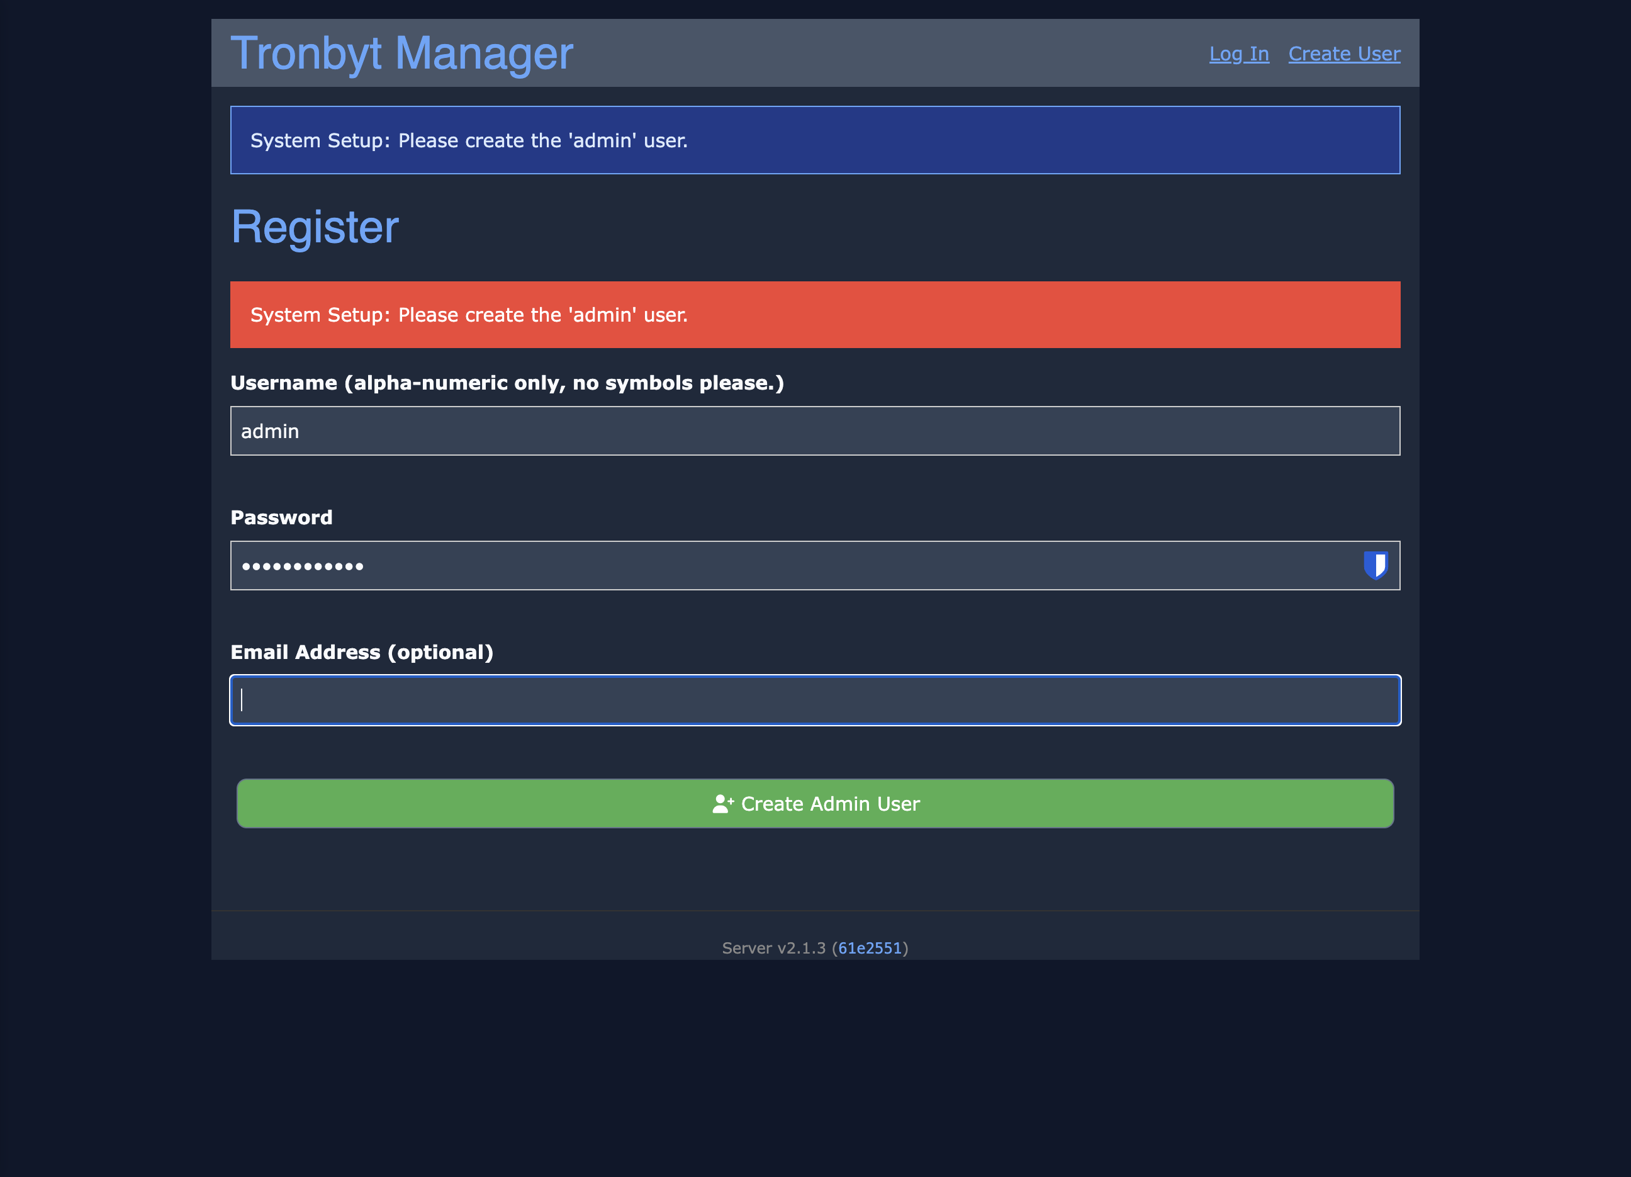
Task: Click the Register heading
Action: pyautogui.click(x=314, y=227)
